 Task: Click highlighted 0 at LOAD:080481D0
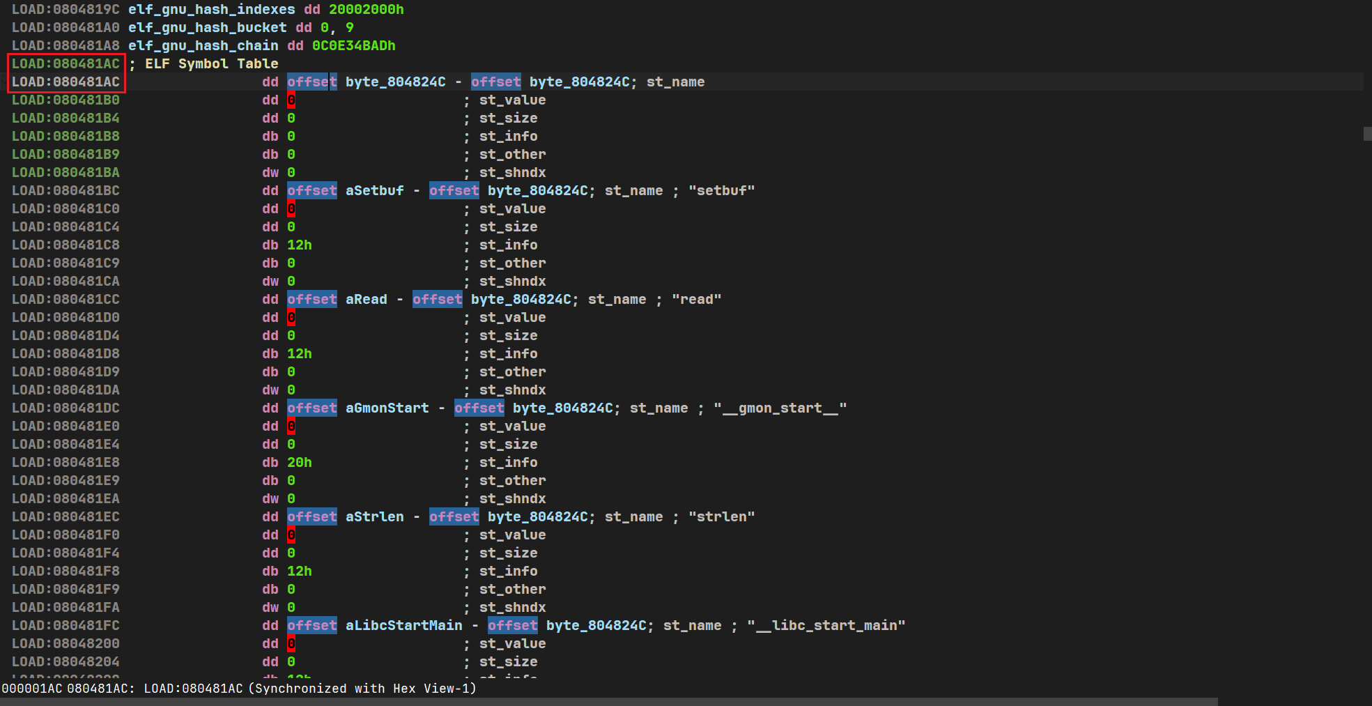click(x=291, y=318)
